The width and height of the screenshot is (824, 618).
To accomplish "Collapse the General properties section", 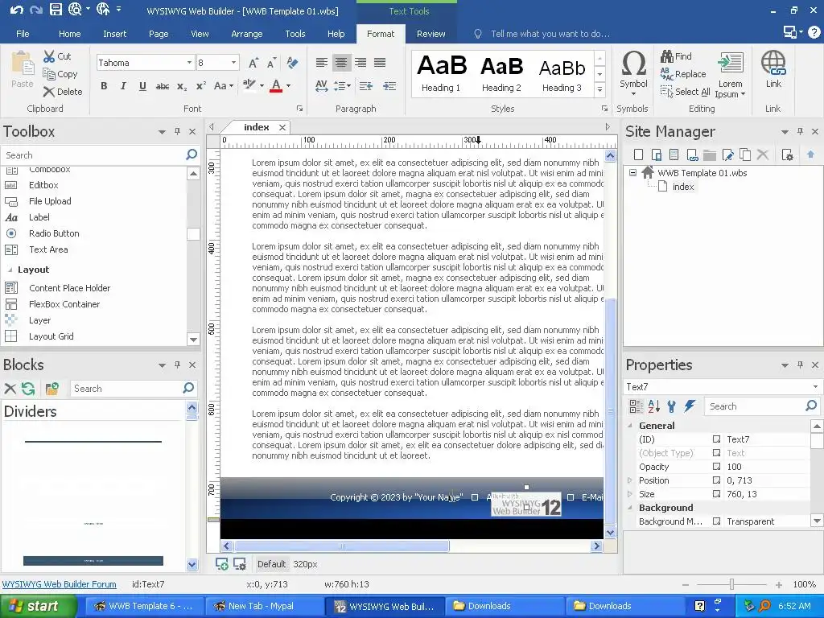I will (630, 425).
